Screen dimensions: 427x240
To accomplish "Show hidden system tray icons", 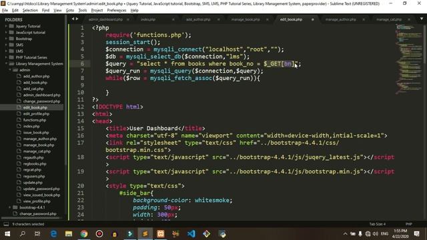I will 346,234.
